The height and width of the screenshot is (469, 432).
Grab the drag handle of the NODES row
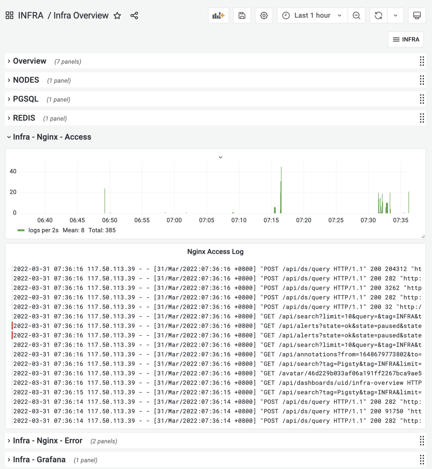422,80
